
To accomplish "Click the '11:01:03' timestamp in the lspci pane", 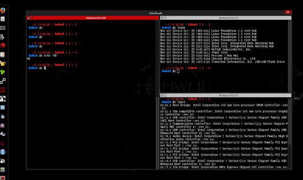I will pos(177,99).
